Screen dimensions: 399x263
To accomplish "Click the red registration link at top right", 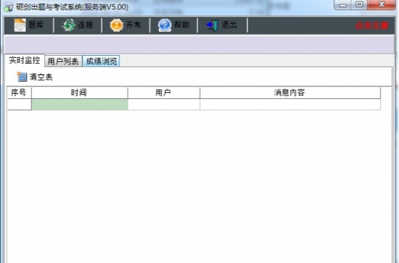I will (x=372, y=25).
